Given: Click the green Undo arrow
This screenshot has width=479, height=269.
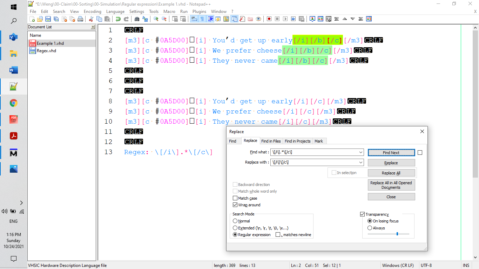Looking at the screenshot, I should (x=118, y=19).
